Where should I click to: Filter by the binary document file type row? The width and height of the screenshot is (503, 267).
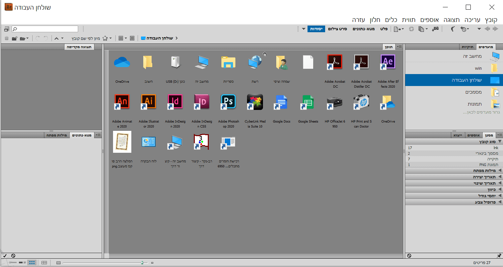[x=453, y=153]
